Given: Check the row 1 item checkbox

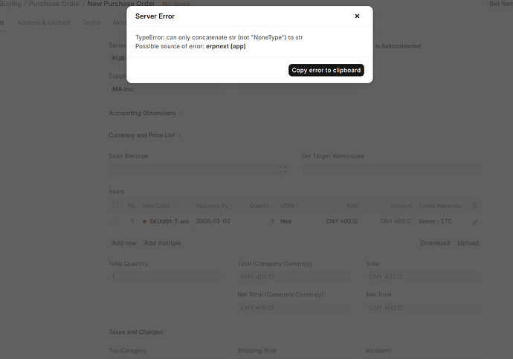Looking at the screenshot, I should tap(115, 221).
